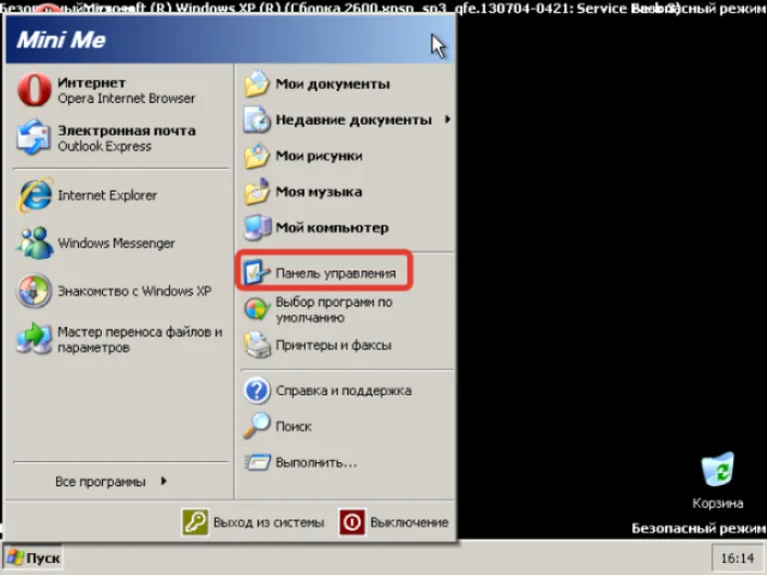Click the Интернет label

point(92,83)
